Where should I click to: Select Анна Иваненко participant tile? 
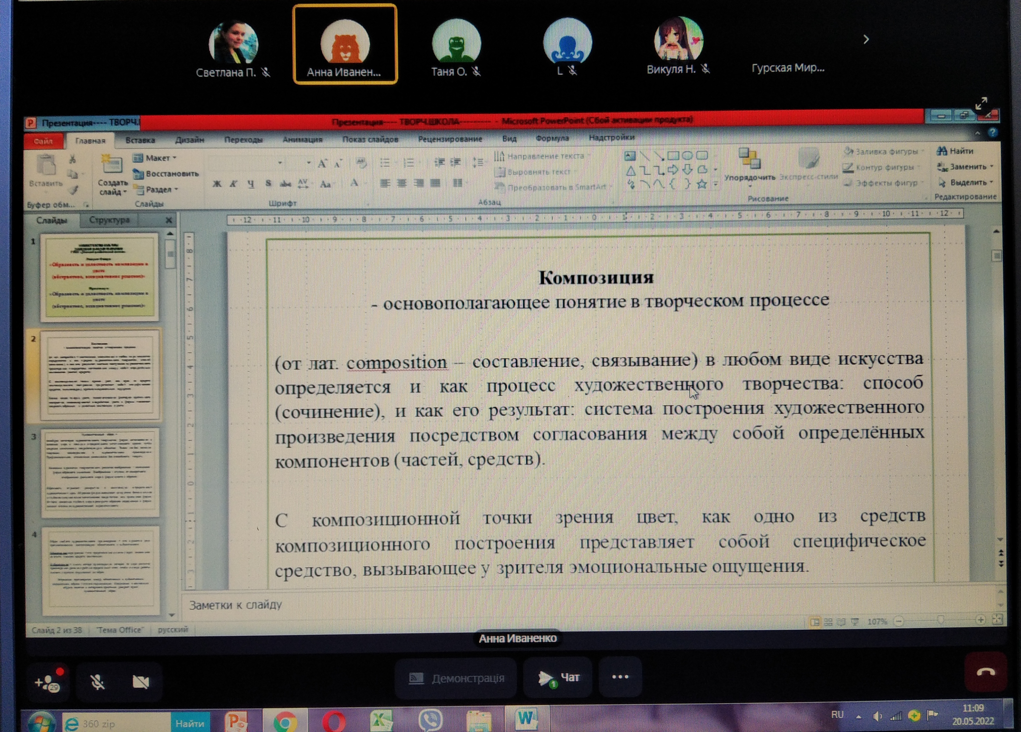tap(345, 44)
